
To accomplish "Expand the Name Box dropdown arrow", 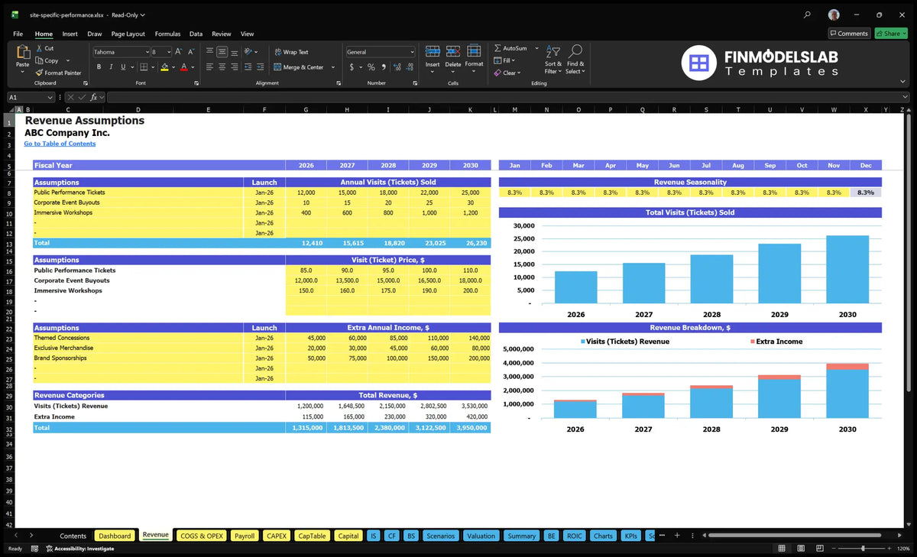I will 50,97.
